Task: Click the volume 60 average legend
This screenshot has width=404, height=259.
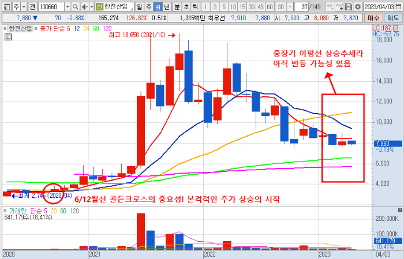Action: click(x=63, y=211)
